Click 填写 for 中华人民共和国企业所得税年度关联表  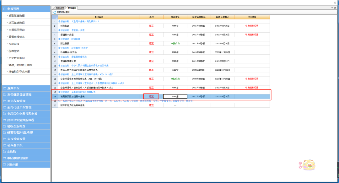[x=151, y=70]
